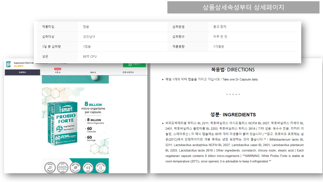Image resolution: width=323 pixels, height=182 pixels.
Task: Switch to the 리뷰 0 tab
Action: click(58, 72)
